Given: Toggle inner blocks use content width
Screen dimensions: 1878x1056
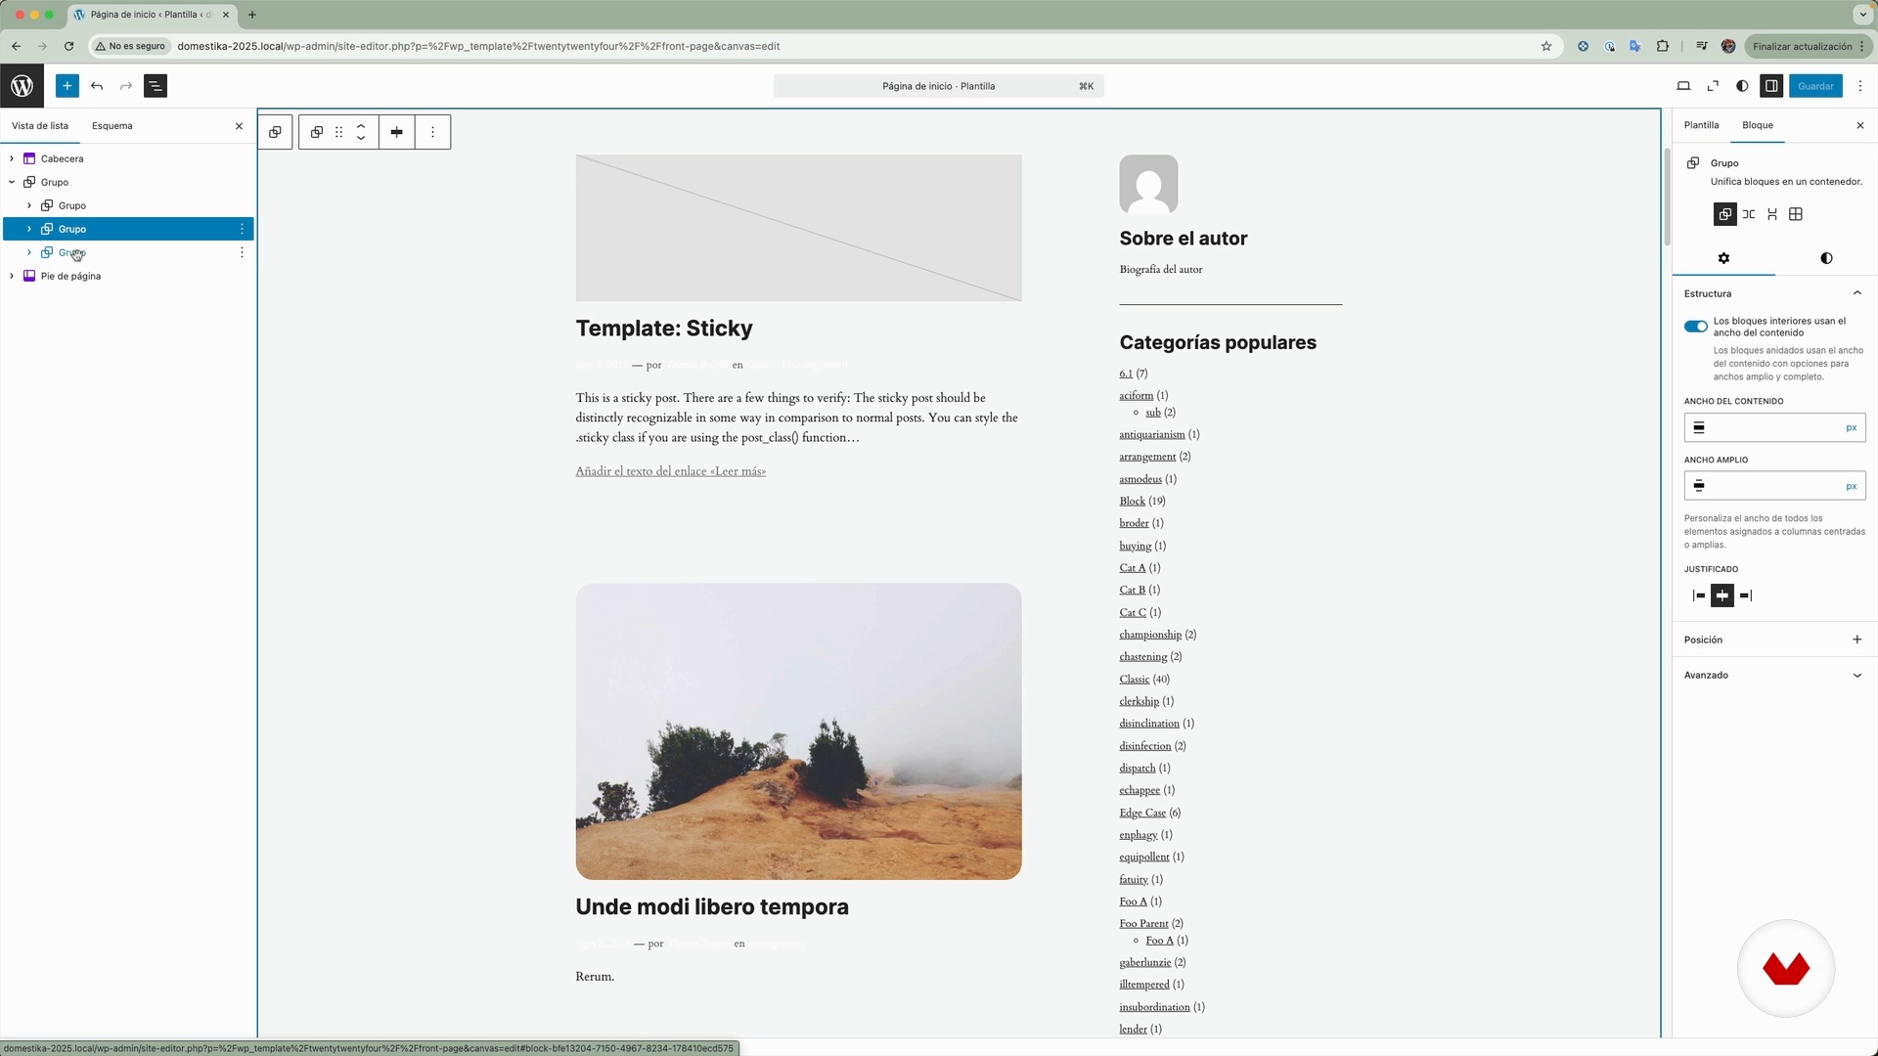Looking at the screenshot, I should 1695,327.
